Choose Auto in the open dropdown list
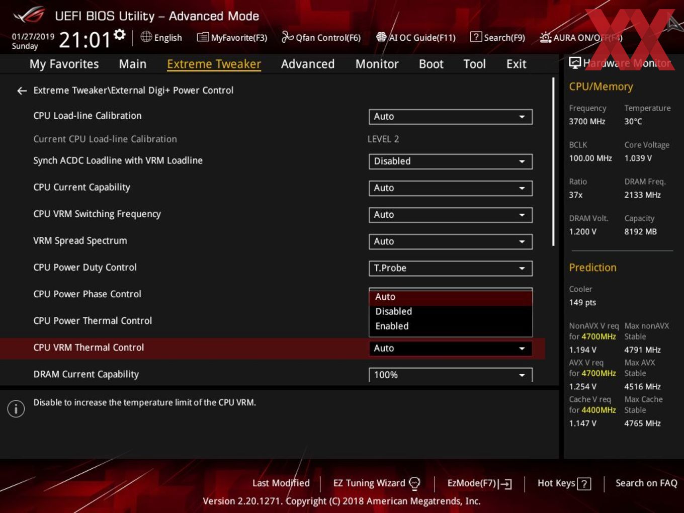Viewport: 684px width, 513px height. click(450, 297)
